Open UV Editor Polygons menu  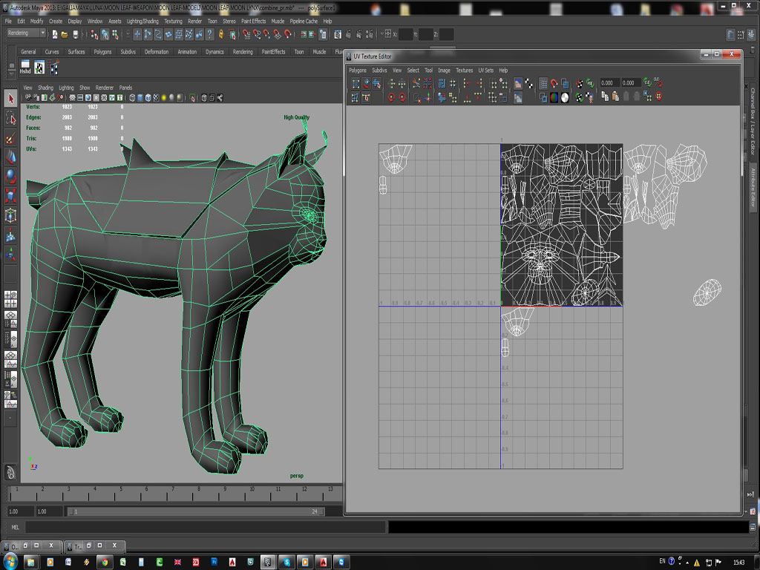tap(358, 71)
